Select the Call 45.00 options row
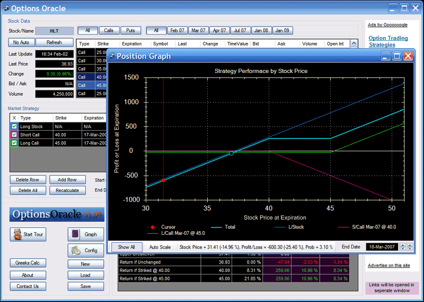 click(x=92, y=85)
